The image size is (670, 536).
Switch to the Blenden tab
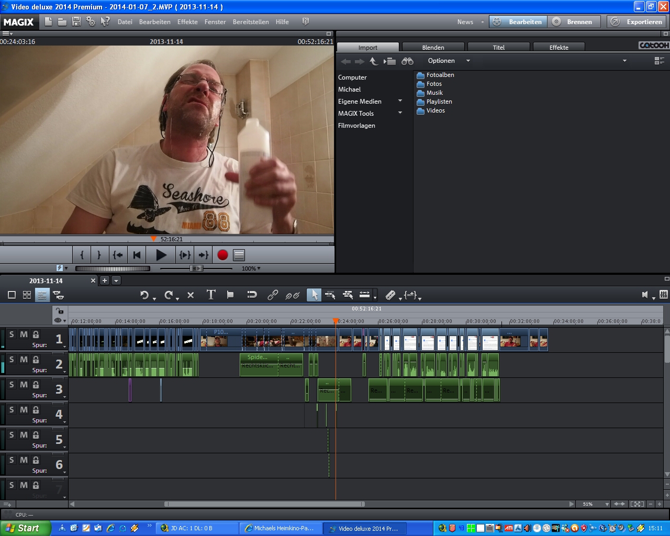click(x=433, y=47)
